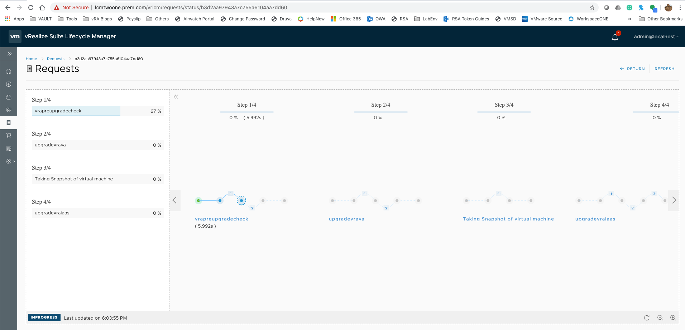The width and height of the screenshot is (685, 330).
Task: Click the REFRESH link
Action: click(664, 69)
